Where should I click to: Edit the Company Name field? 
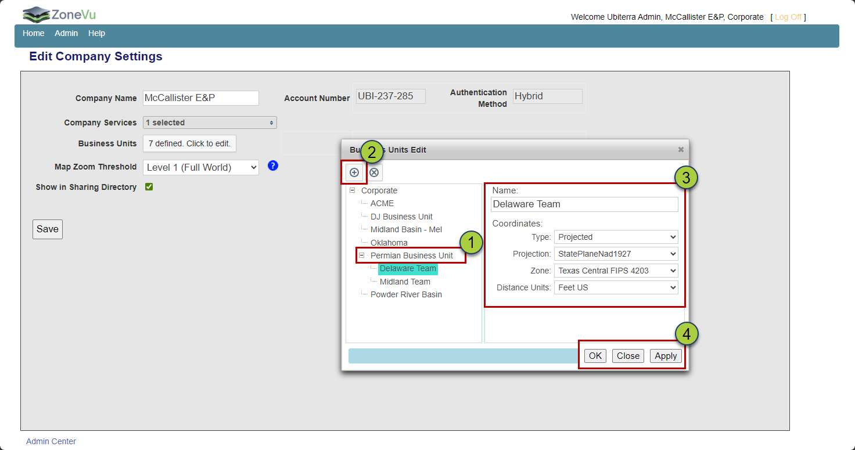pos(201,98)
